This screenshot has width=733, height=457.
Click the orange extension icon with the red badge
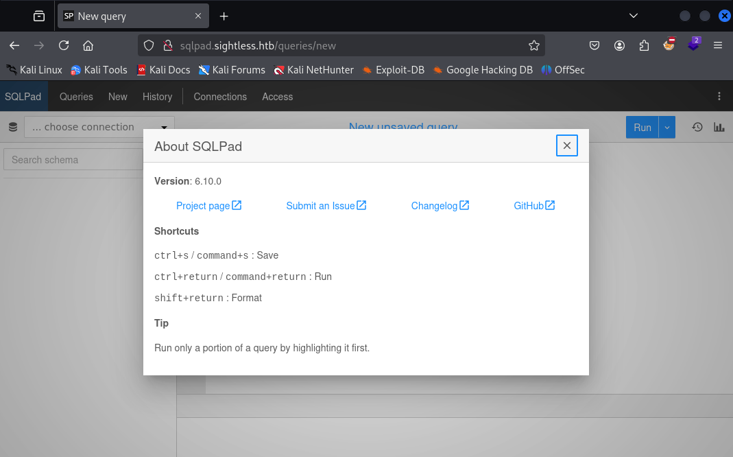(x=669, y=45)
